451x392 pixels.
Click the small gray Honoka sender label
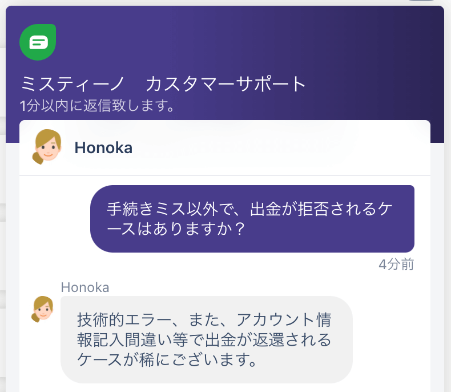pyautogui.click(x=85, y=287)
